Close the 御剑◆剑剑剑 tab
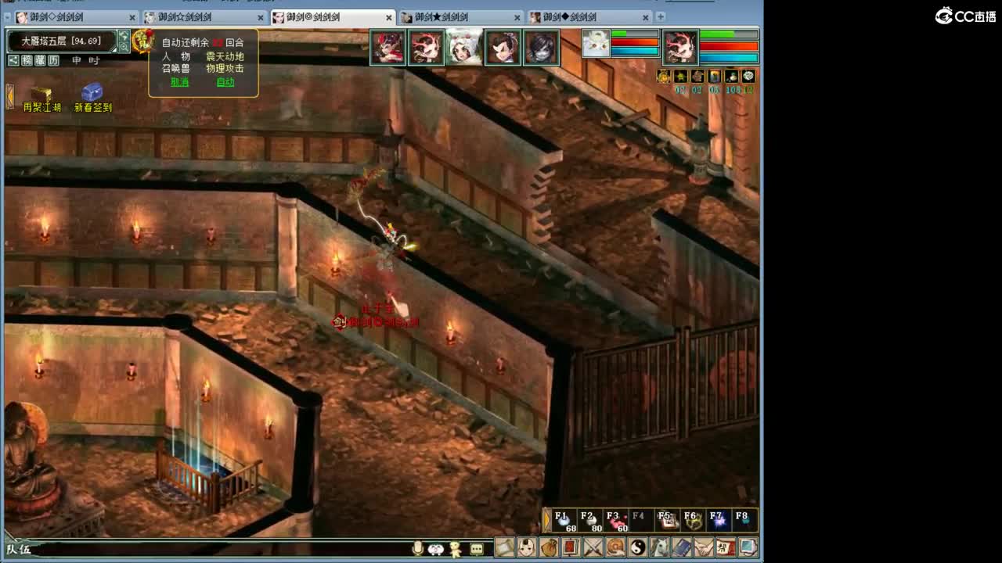 point(645,17)
